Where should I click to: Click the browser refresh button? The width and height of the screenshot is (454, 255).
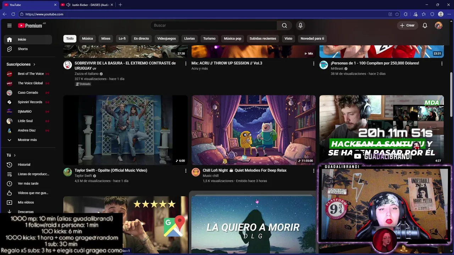click(x=13, y=14)
